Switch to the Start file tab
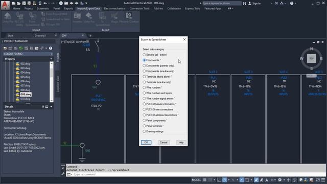327x184 pixels. click(10, 36)
